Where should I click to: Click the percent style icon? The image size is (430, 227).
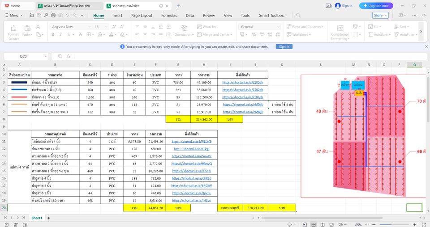tap(254, 34)
